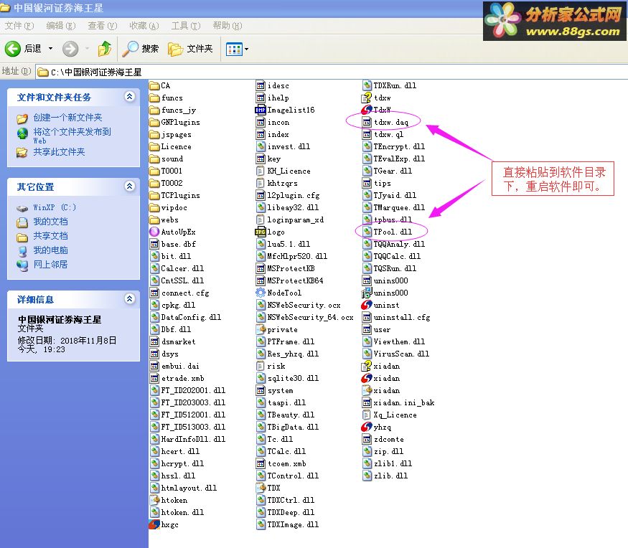Select the Xq_Licence text file icon
Viewport: 628px width, 548px height.
tap(367, 415)
